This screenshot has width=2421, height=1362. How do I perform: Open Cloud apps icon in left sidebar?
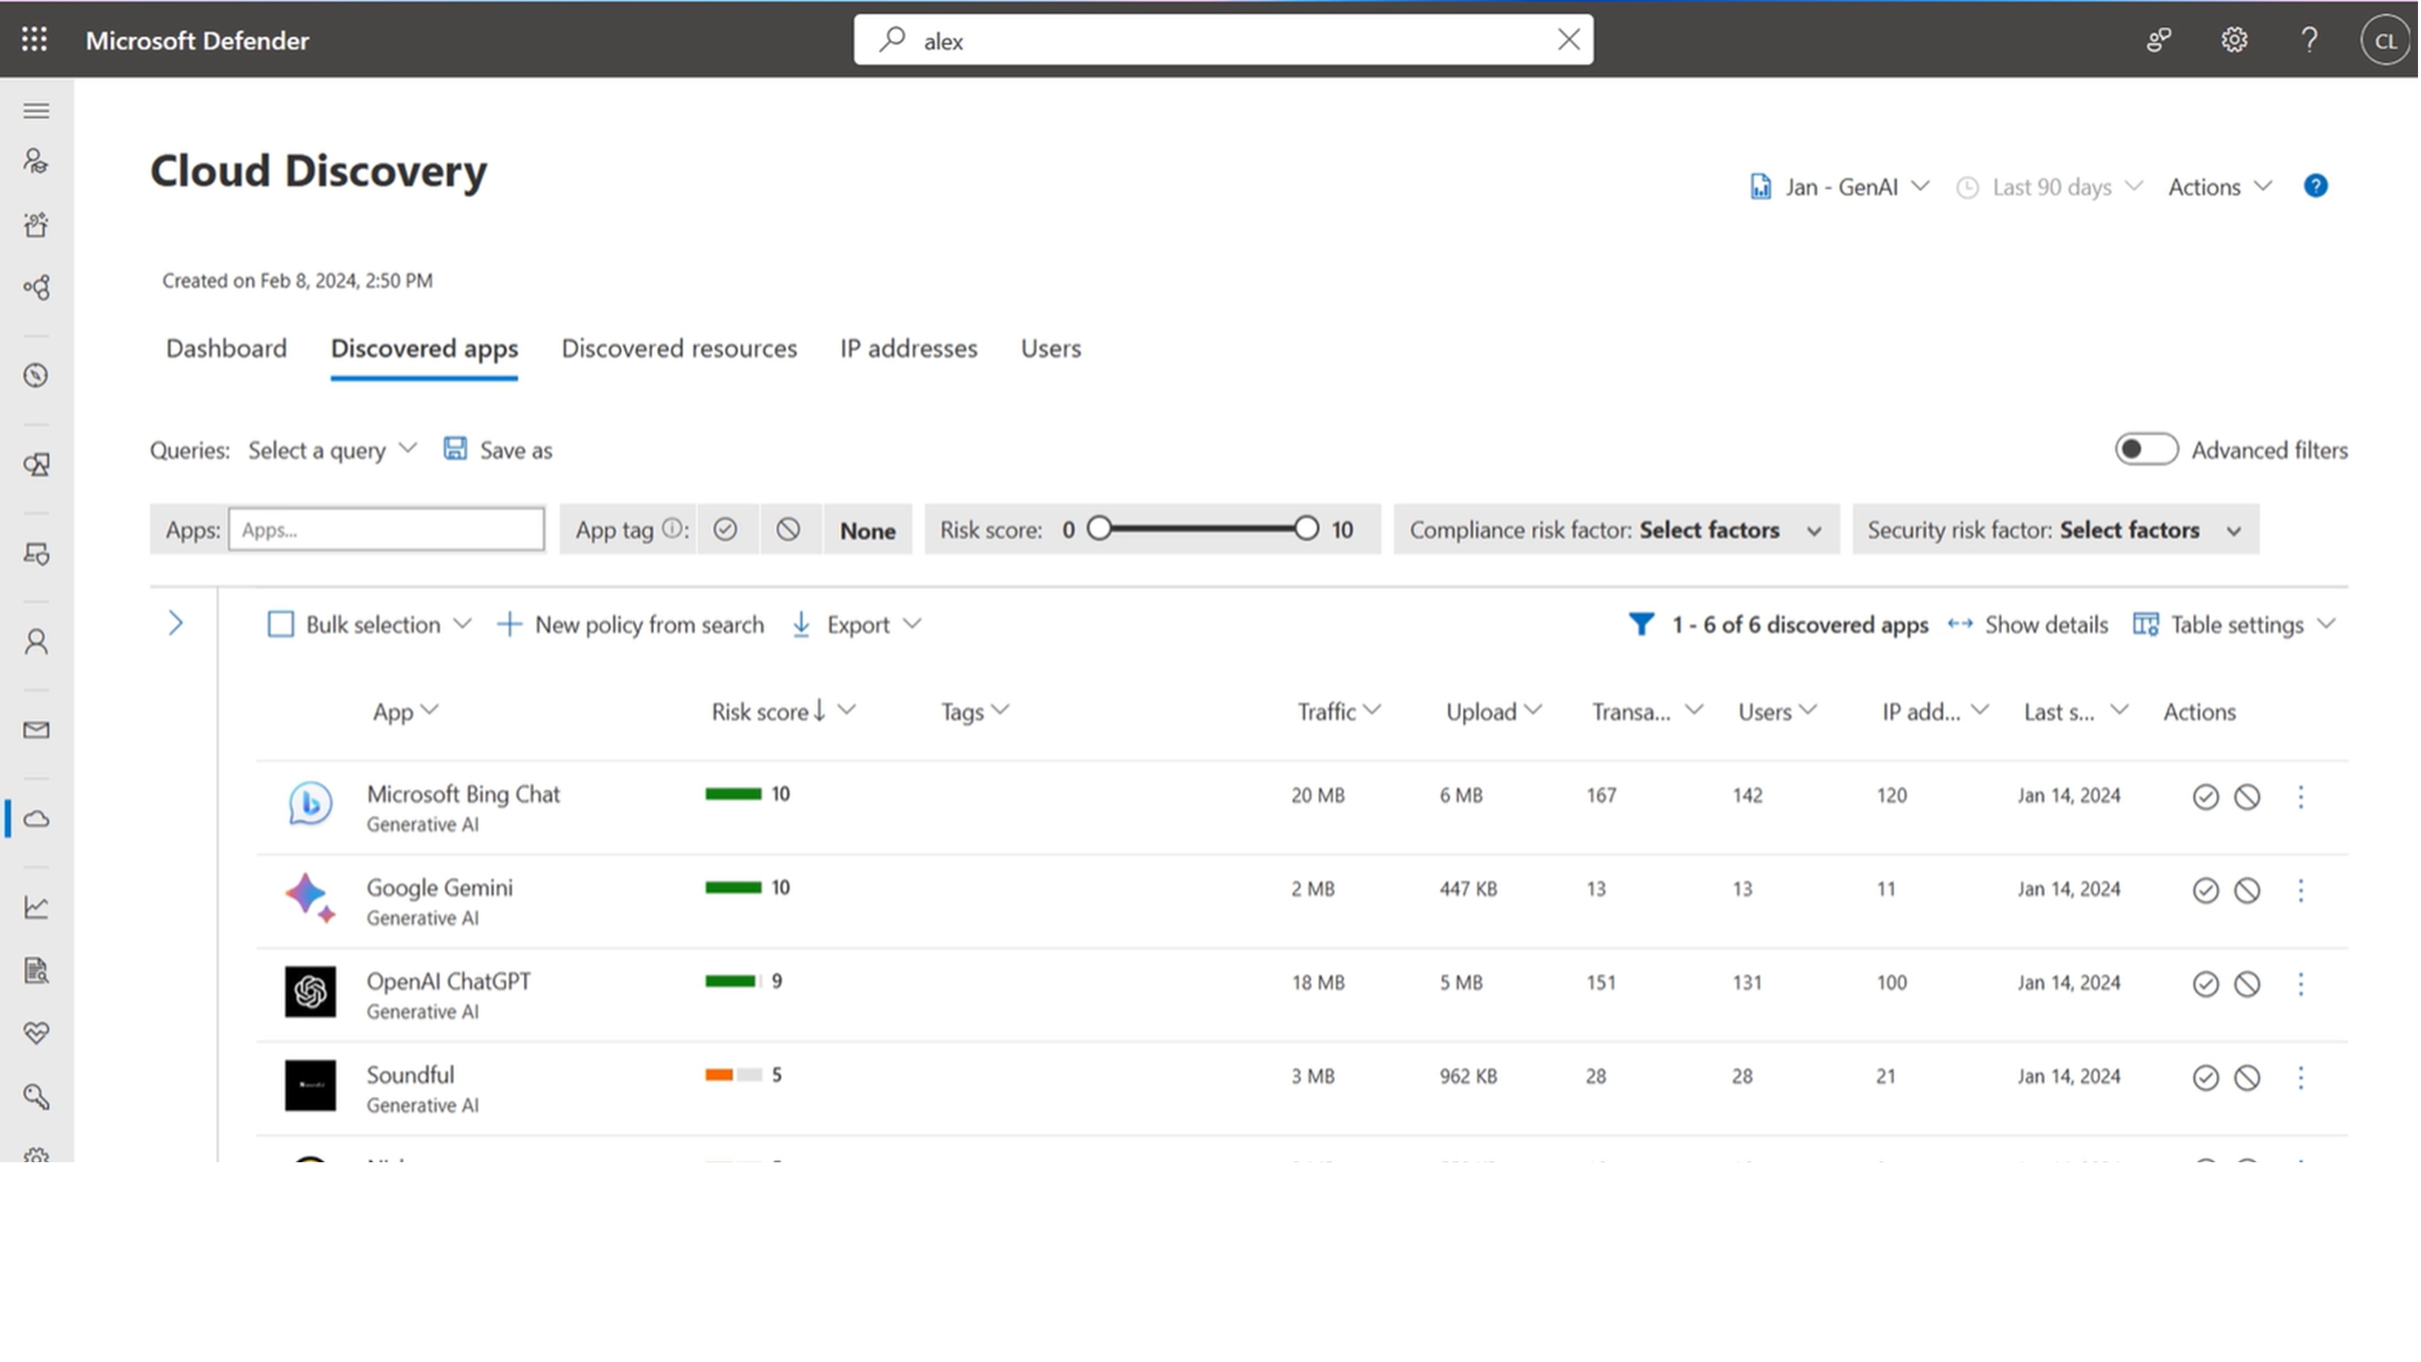pyautogui.click(x=37, y=818)
